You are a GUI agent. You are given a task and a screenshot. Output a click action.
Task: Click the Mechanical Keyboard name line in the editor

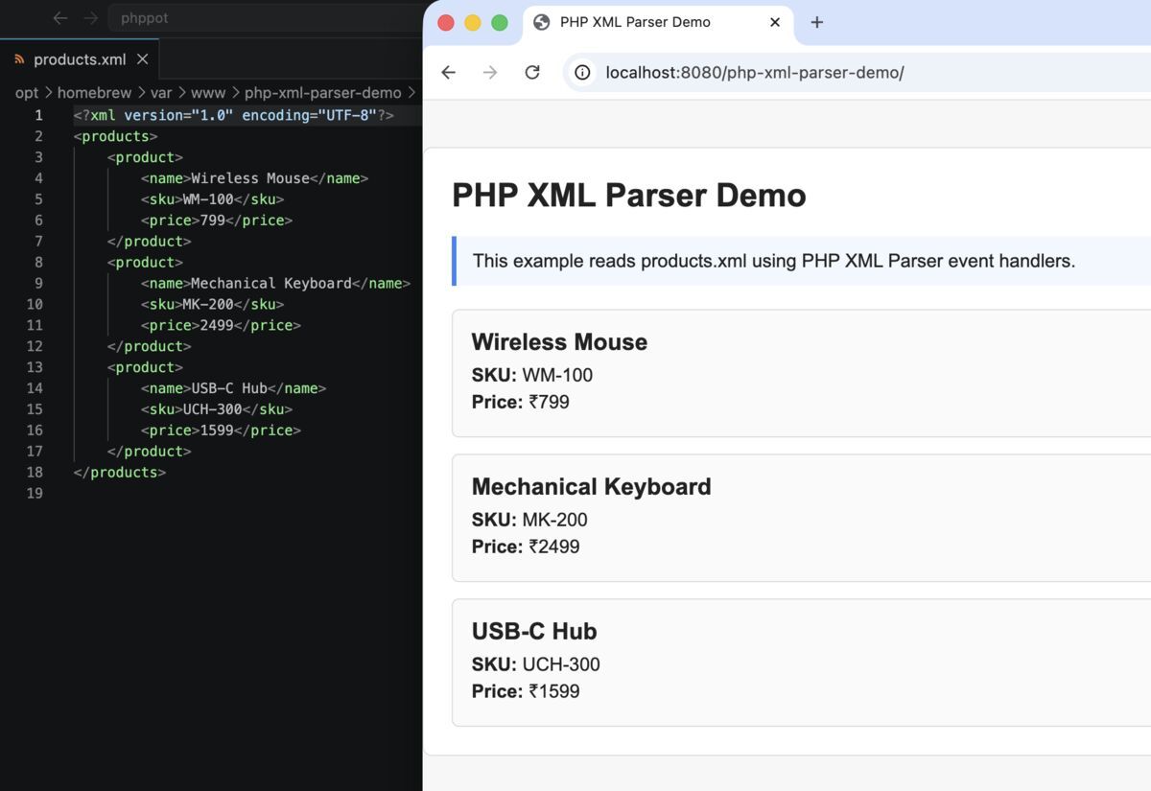[x=275, y=283]
